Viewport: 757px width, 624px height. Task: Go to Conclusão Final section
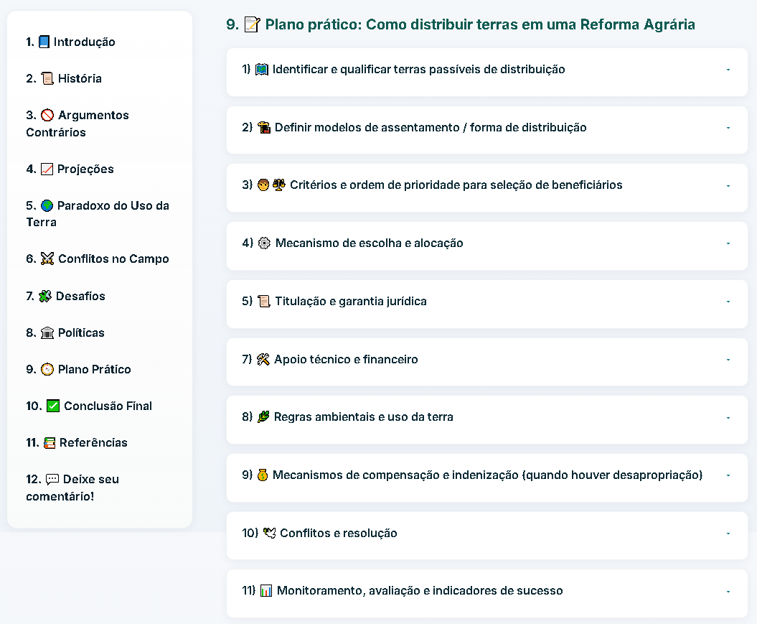pyautogui.click(x=89, y=406)
